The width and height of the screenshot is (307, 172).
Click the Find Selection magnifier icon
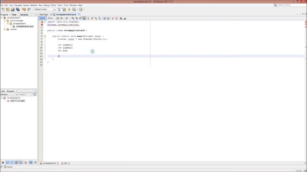[x=73, y=18]
